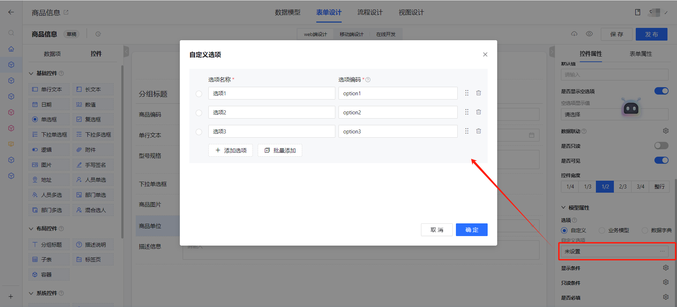677x307 pixels.
Task: Open the user account dropdown arrow
Action: (666, 13)
